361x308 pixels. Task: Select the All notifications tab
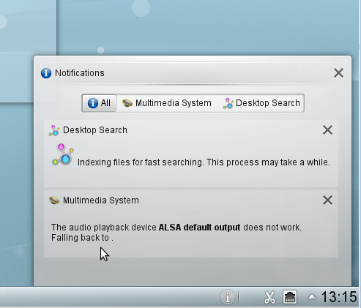pos(99,103)
